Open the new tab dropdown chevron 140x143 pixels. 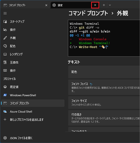110,5
